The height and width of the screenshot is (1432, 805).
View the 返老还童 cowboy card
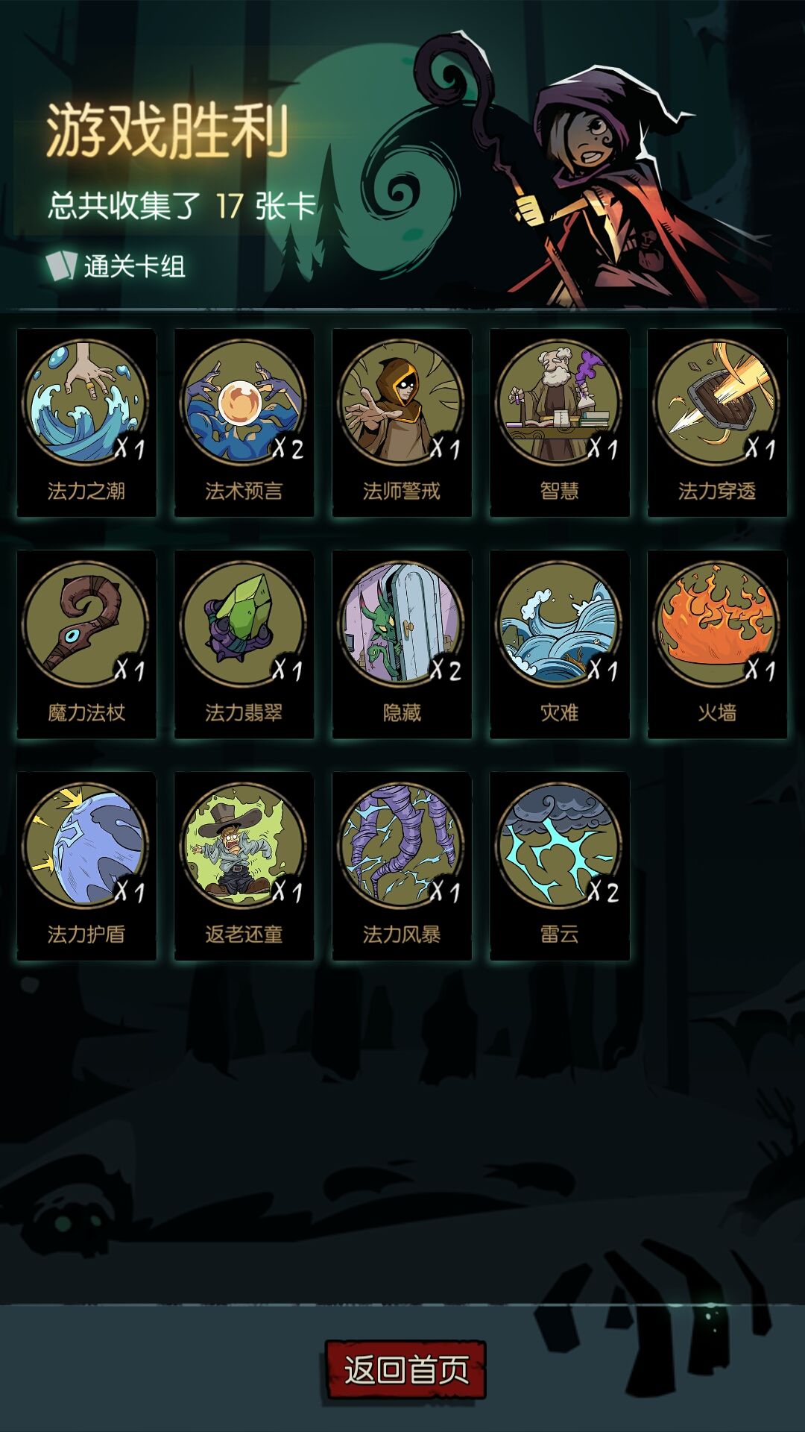[x=244, y=866]
